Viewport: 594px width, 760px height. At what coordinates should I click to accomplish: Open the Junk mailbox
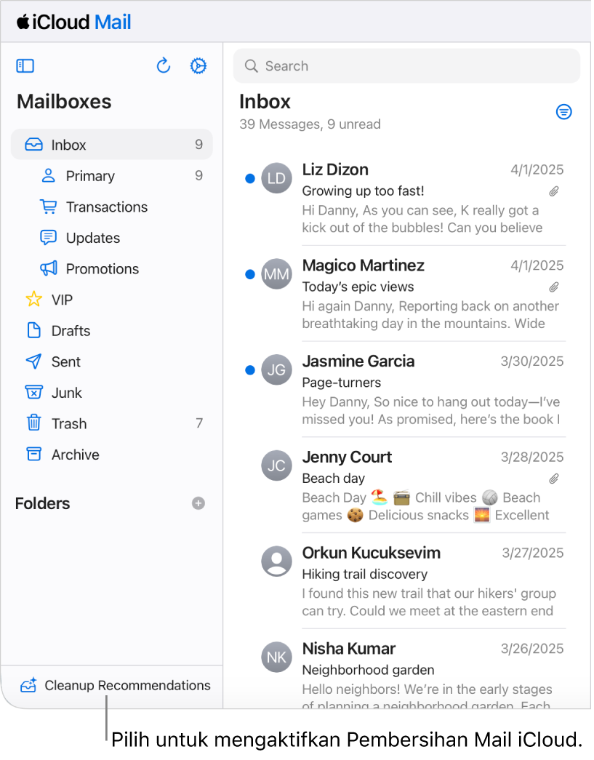point(111,392)
